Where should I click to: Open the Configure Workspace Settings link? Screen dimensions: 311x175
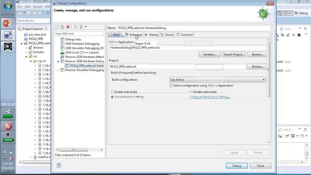click(210, 97)
